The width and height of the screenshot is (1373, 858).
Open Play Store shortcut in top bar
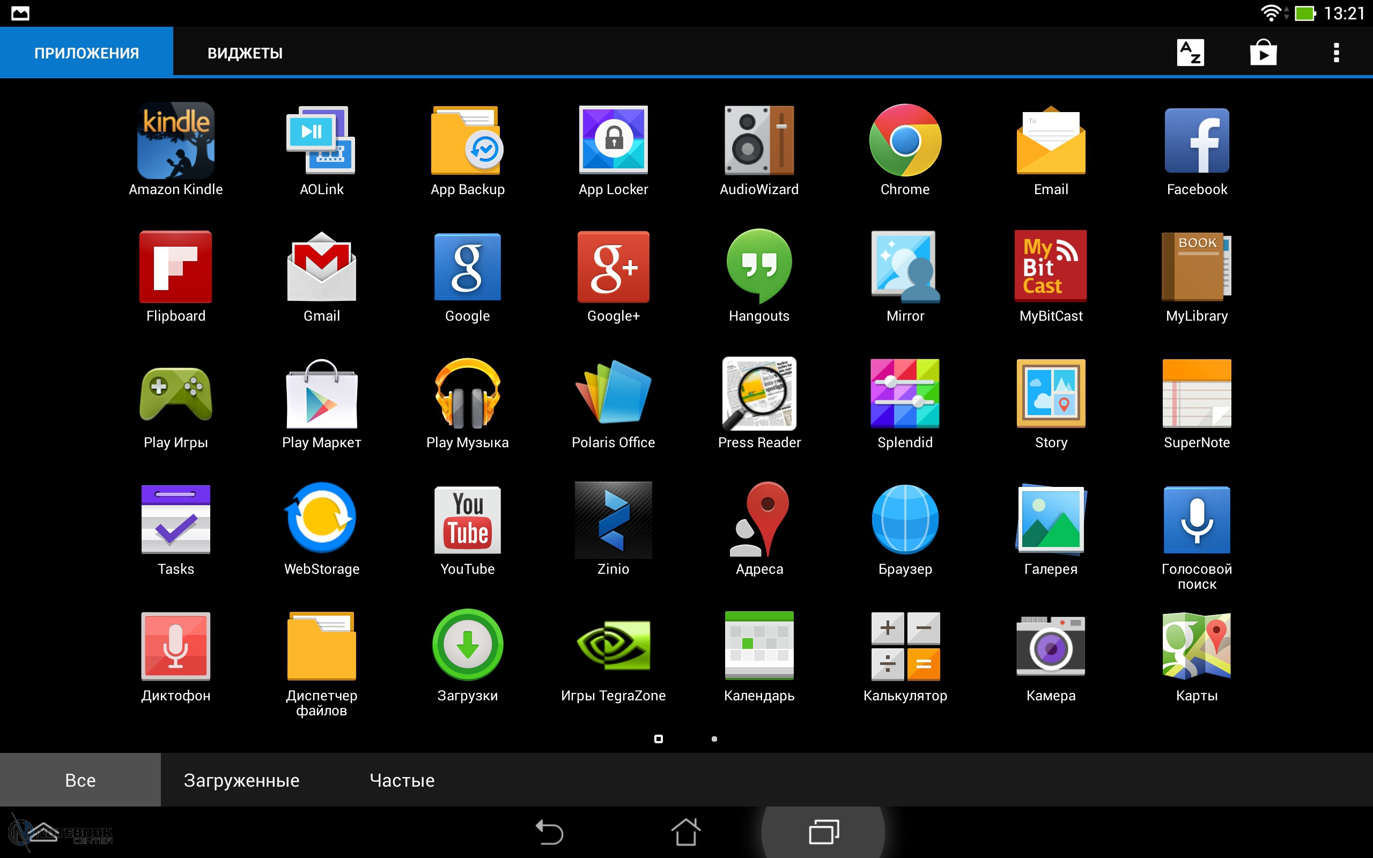tap(1263, 53)
